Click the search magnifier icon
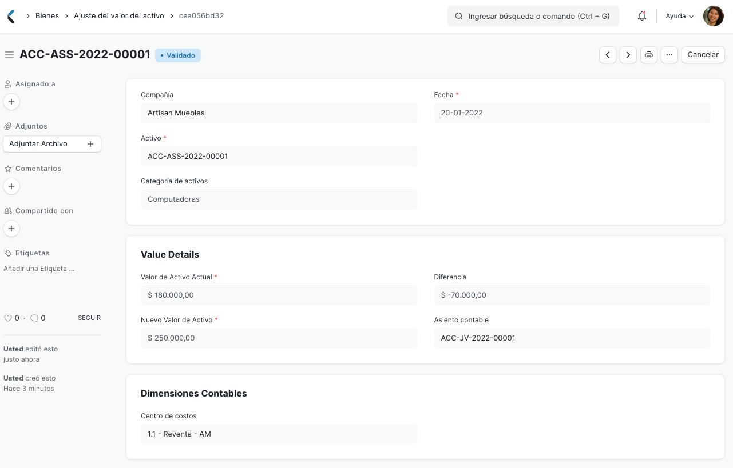 tap(459, 16)
